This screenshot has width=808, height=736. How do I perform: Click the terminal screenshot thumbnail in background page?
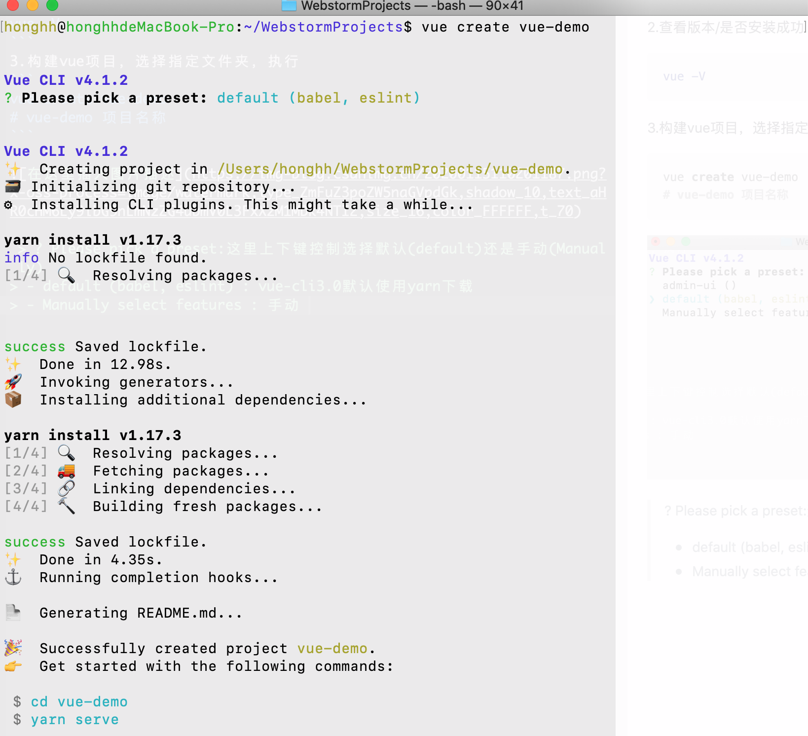(x=728, y=358)
